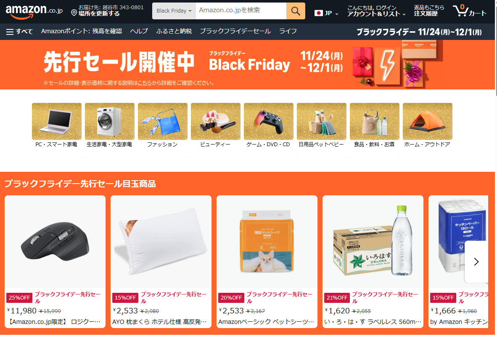Open Amazonポイント: 残高を確認 link
The image size is (497, 339).
(82, 31)
